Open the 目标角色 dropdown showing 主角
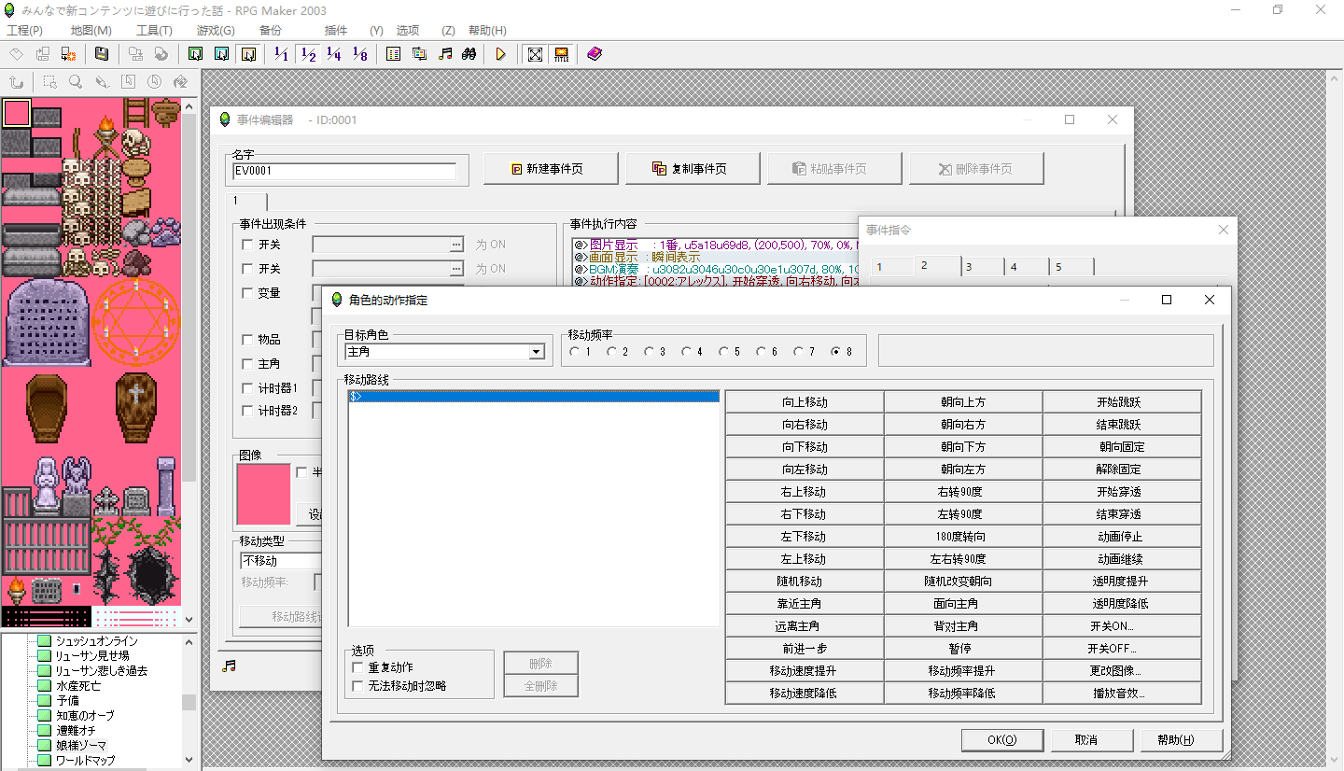 click(x=444, y=352)
